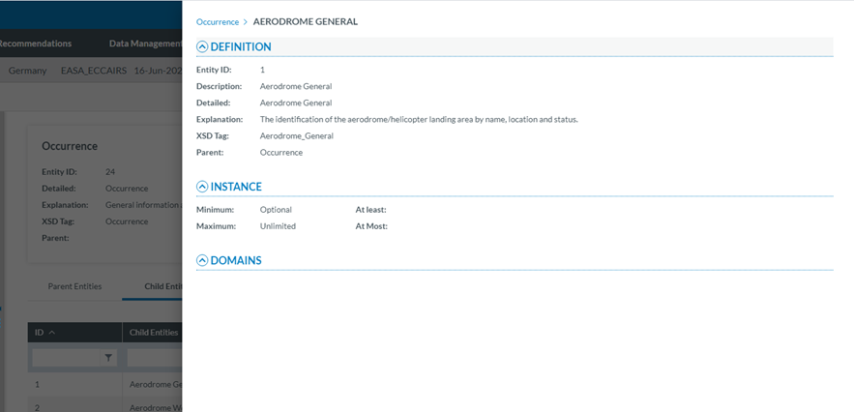Click the Aerodrome General cell in the table
The image size is (854, 412).
(x=155, y=384)
